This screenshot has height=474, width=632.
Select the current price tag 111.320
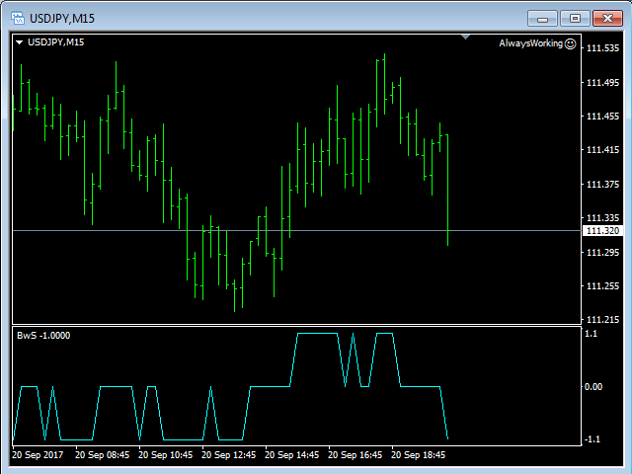pyautogui.click(x=601, y=231)
